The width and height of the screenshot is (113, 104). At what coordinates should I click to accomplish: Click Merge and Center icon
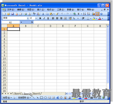point(65,18)
